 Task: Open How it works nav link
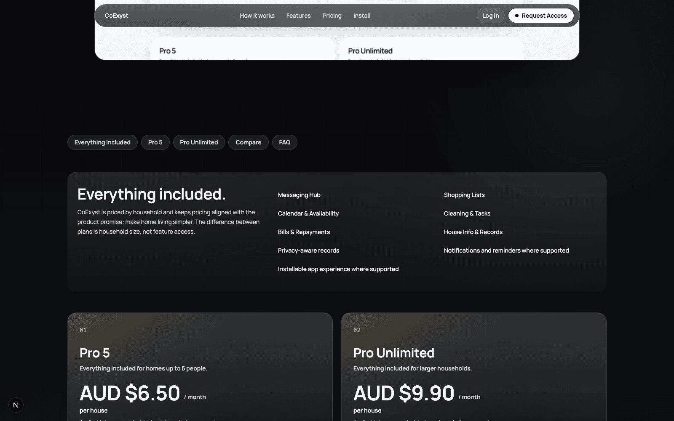pyautogui.click(x=257, y=16)
